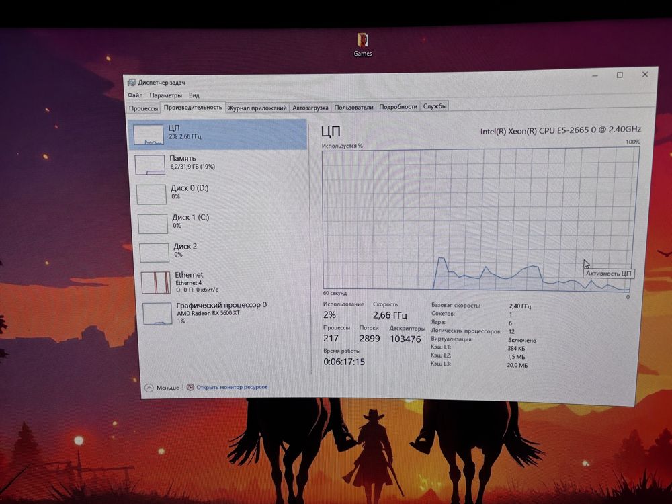Click the Виртуализация value Включено
This screenshot has height=504, width=672.
[x=522, y=340]
